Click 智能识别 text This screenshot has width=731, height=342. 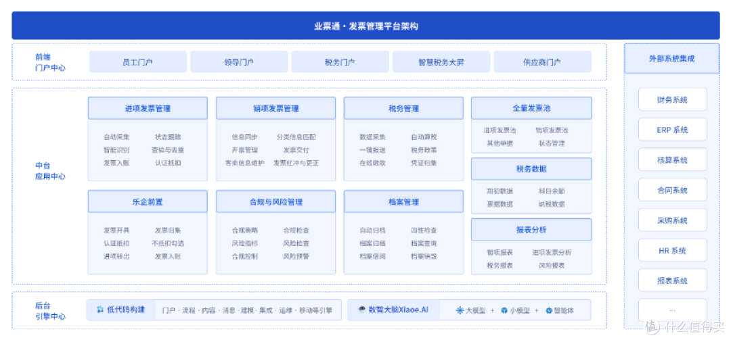[116, 150]
